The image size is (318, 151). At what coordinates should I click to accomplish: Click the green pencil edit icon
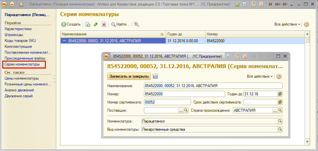point(96,24)
